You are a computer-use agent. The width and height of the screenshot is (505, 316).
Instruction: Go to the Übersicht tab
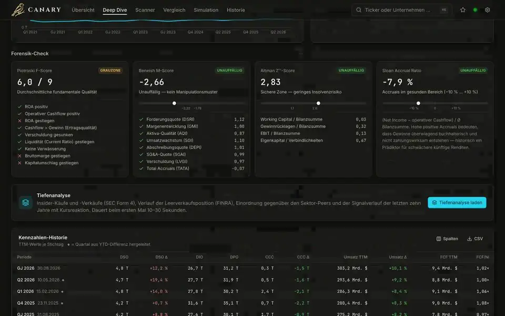[x=83, y=10]
